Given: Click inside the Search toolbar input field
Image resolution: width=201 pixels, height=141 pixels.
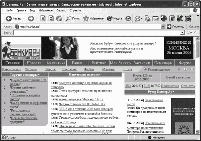Looking at the screenshot, I should click(x=97, y=33).
